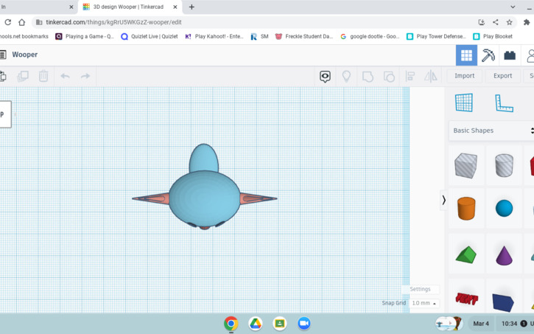Collapse the shapes panel with chevron
Image resolution: width=534 pixels, height=334 pixels.
443,200
